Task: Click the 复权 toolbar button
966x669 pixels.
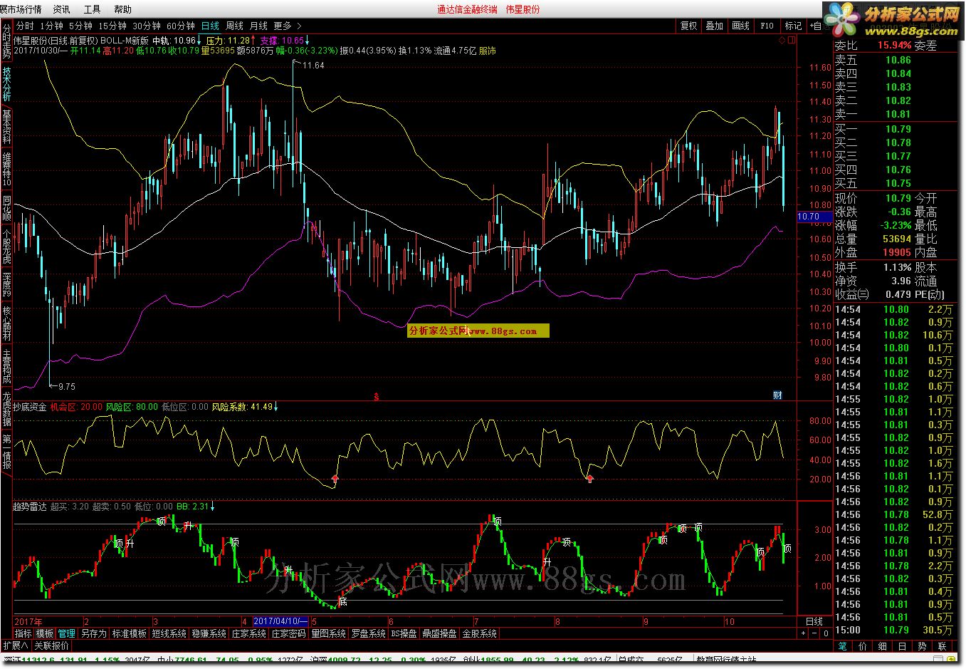Action: pyautogui.click(x=688, y=26)
